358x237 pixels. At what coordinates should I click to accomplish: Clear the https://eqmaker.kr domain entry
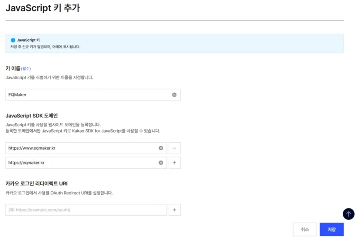pyautogui.click(x=161, y=163)
